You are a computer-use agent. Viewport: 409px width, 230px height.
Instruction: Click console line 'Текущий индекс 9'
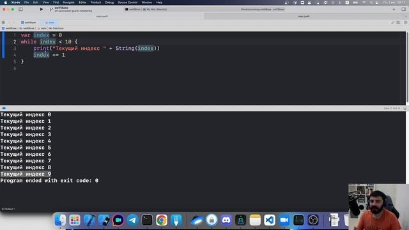[26, 174]
